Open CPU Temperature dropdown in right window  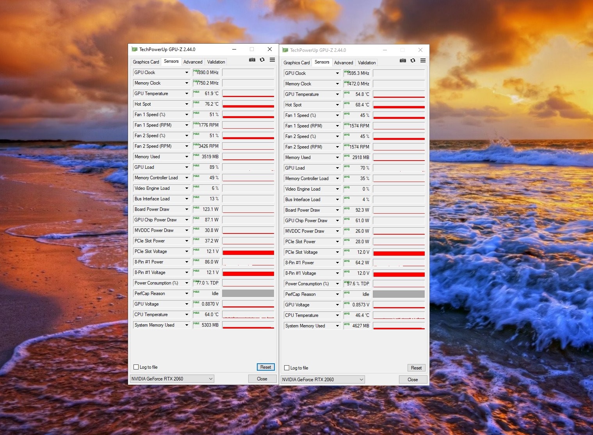tap(337, 315)
